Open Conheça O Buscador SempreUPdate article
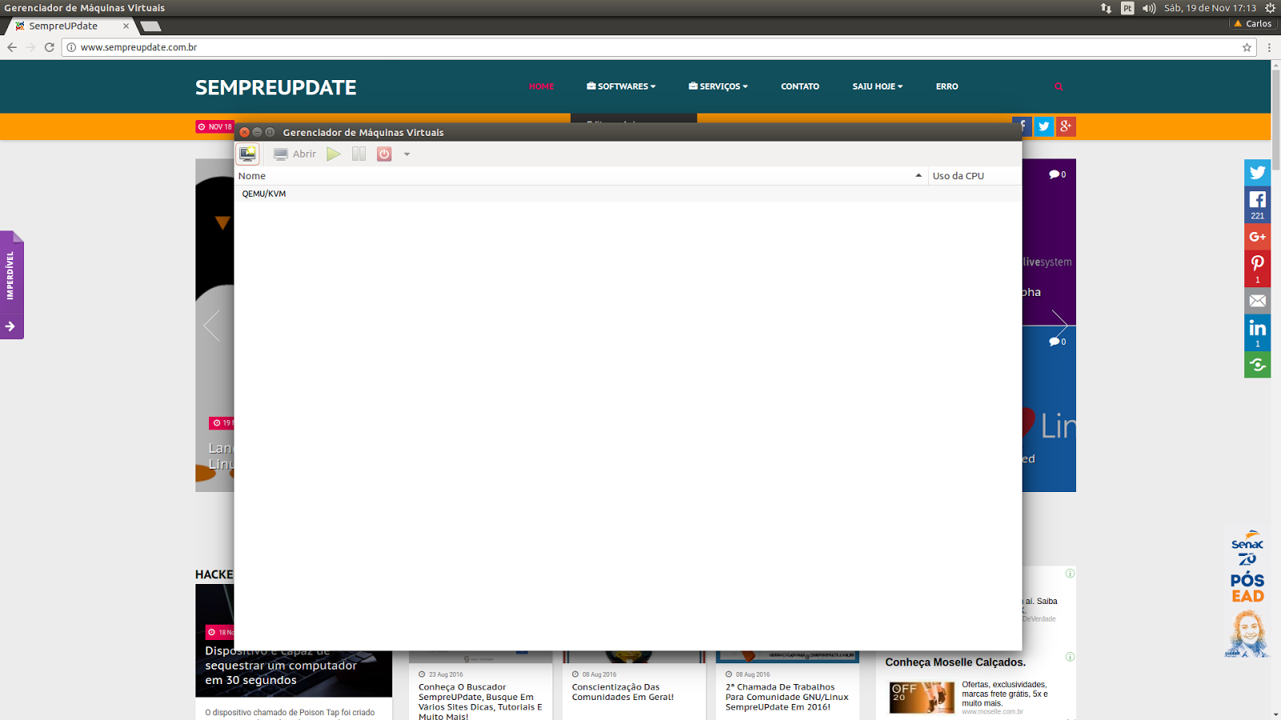1281x720 pixels. point(480,702)
